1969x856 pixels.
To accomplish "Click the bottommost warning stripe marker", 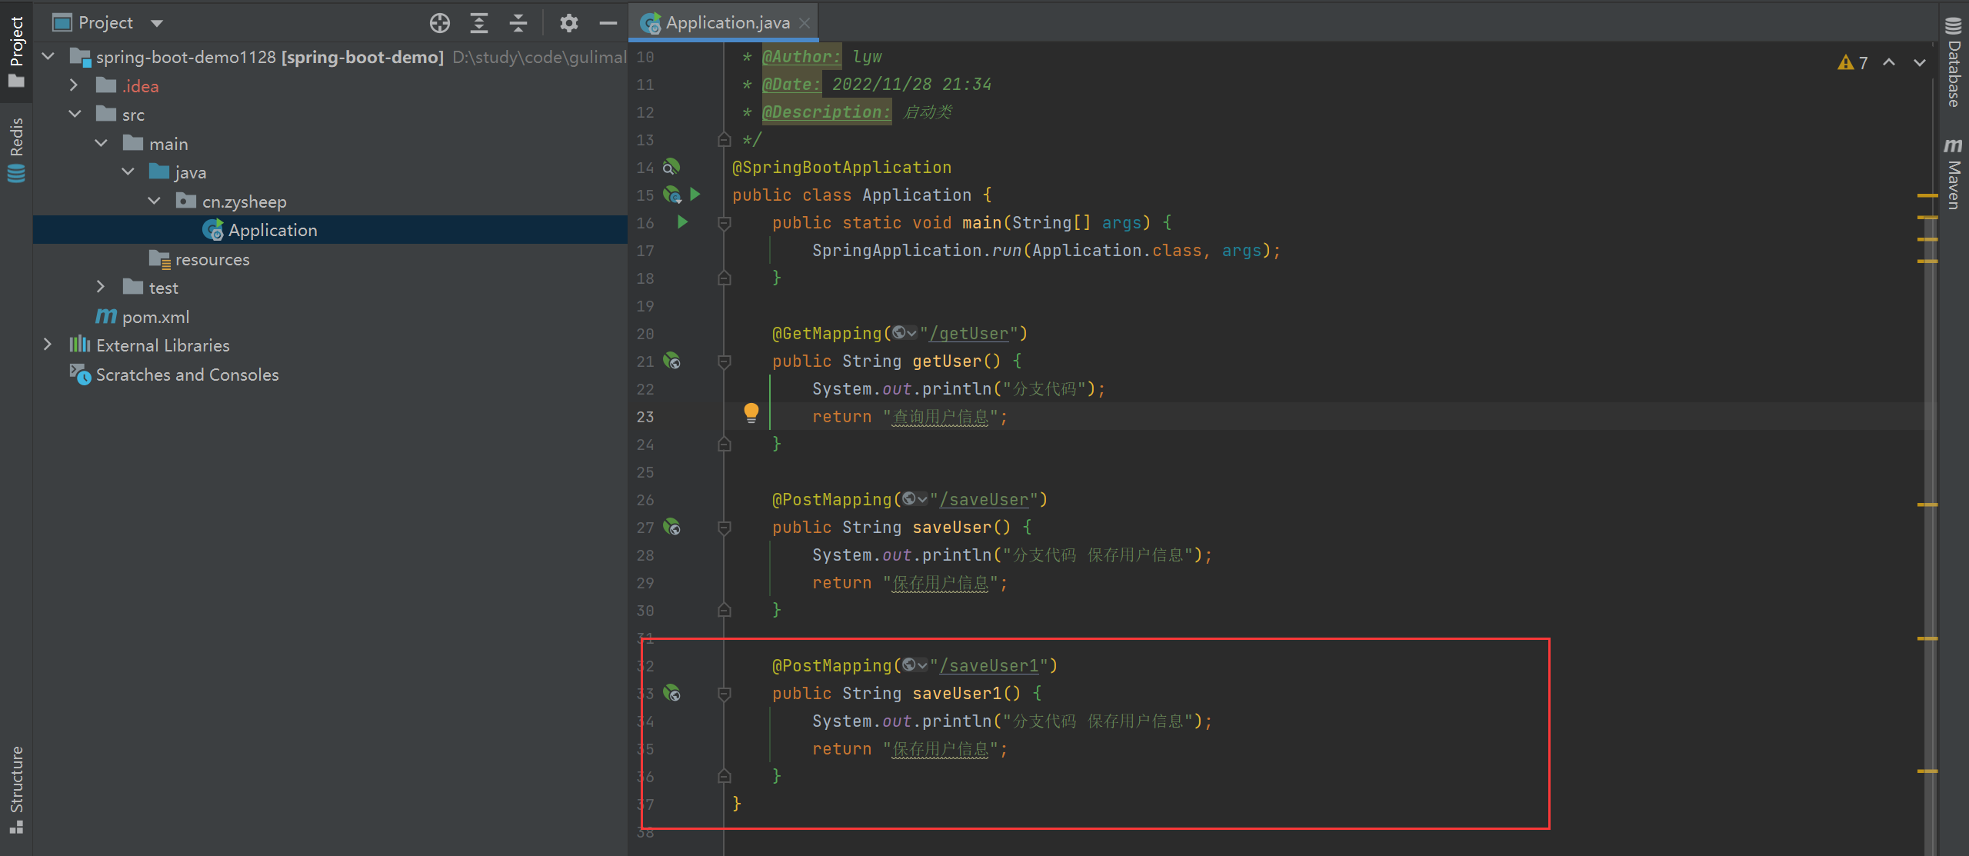I will coord(1927,771).
